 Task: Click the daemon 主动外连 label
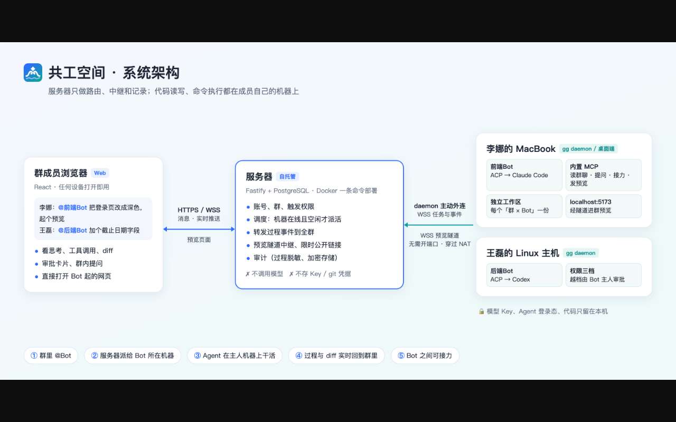(439, 206)
